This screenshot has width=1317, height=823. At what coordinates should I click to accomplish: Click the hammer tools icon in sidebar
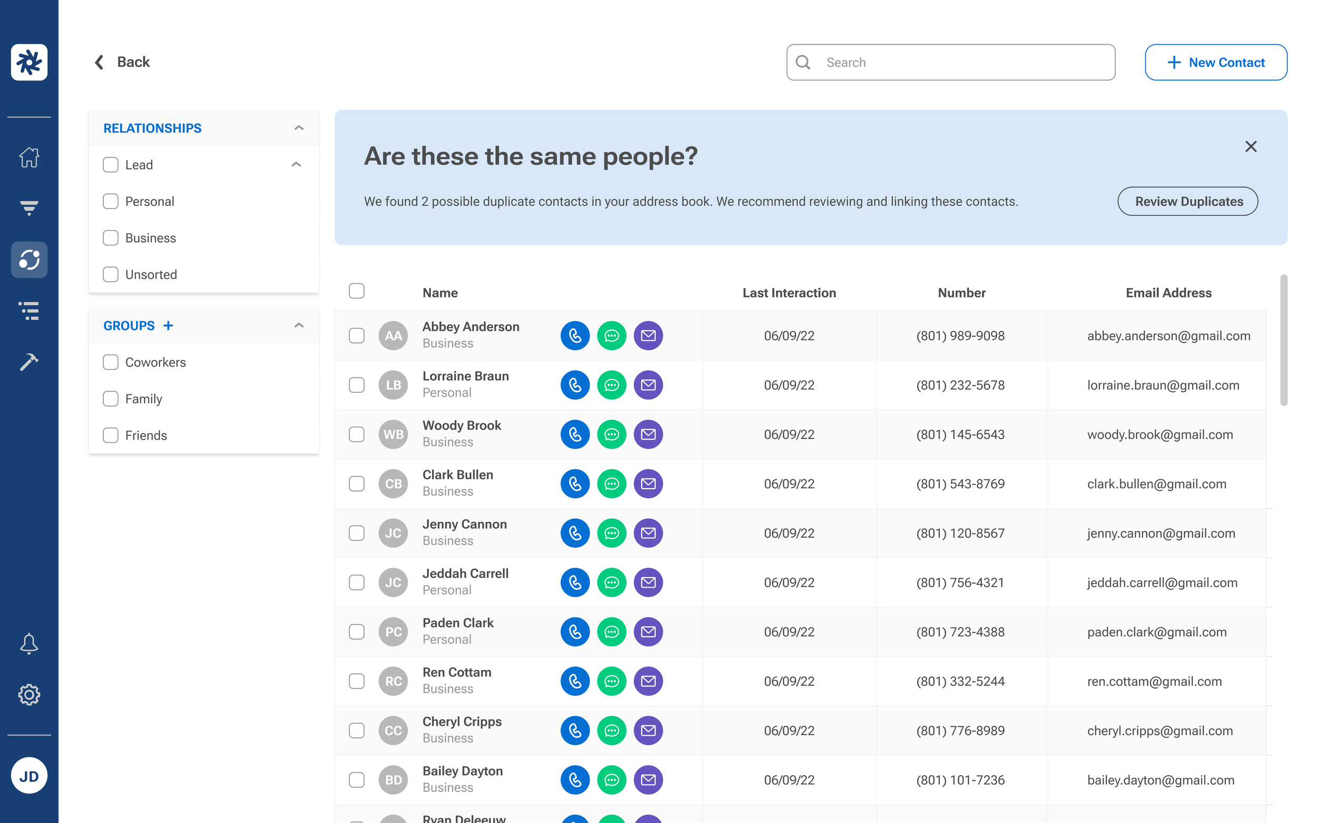pos(29,361)
